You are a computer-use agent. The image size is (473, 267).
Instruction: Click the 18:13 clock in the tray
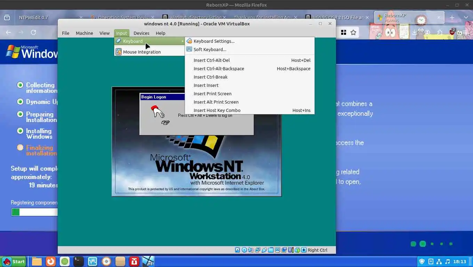459,261
